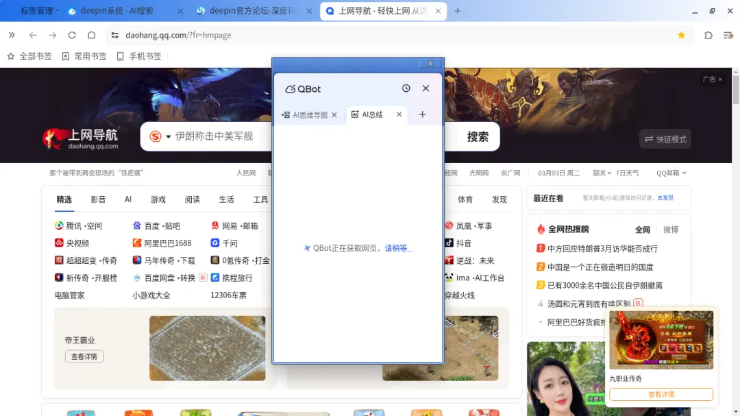Open 全部书签 bookmarks folder
This screenshot has height=416, width=740.
point(29,56)
